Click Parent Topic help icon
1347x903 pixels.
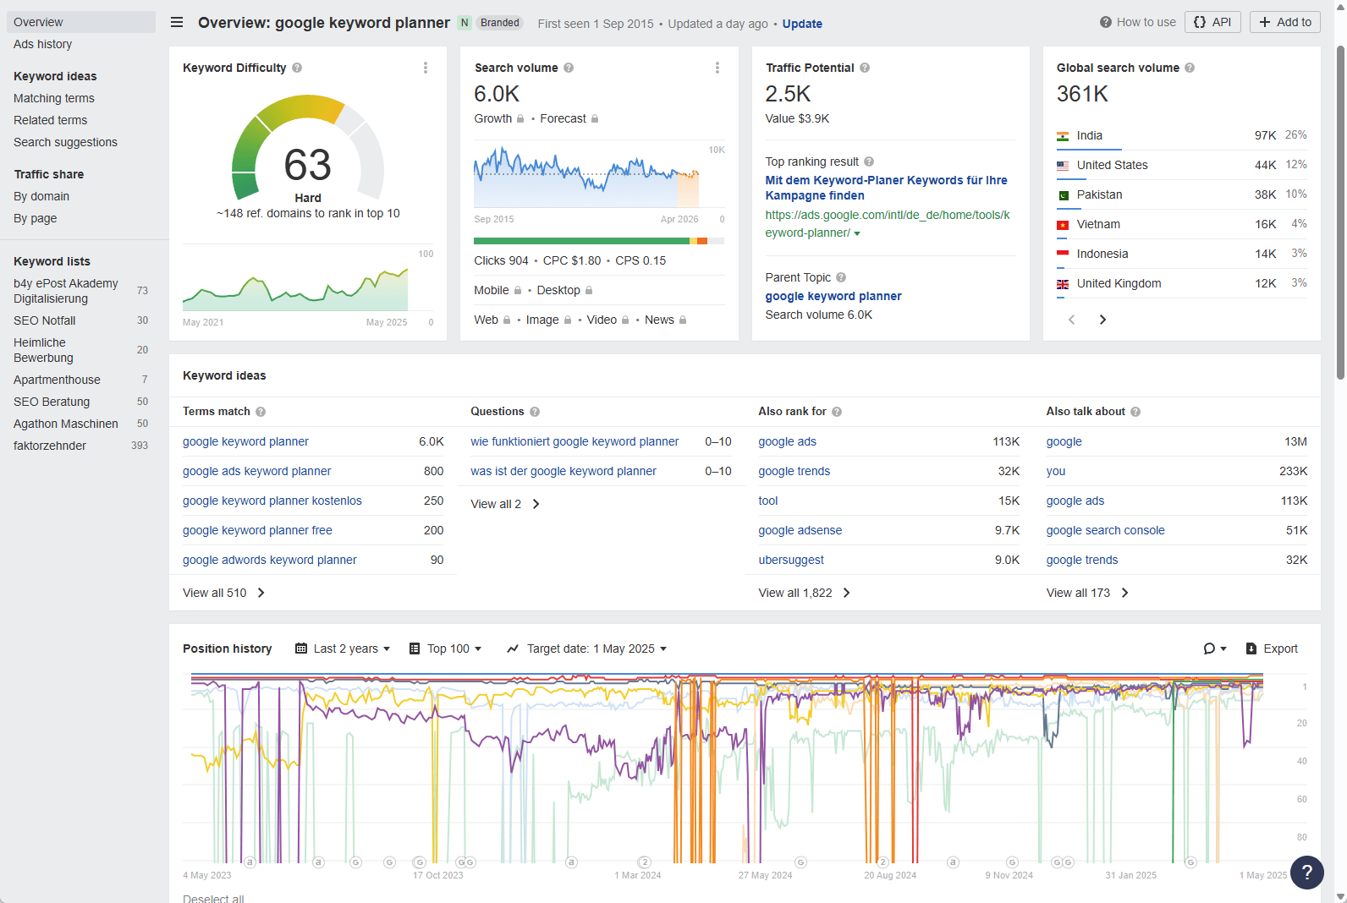pos(841,277)
